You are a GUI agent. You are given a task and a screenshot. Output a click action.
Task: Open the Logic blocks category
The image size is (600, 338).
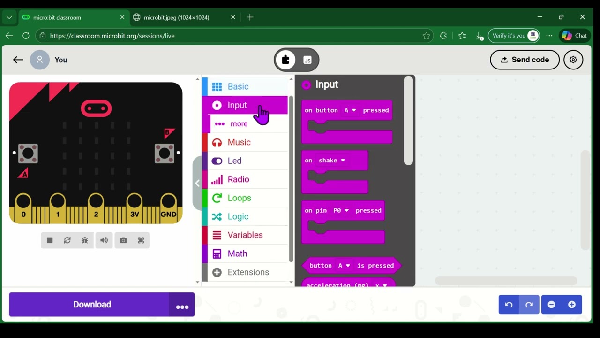pos(245,216)
